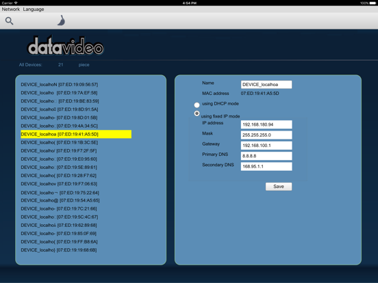Focus the Name input field
Screen dimensions: 378x283
tap(266, 85)
